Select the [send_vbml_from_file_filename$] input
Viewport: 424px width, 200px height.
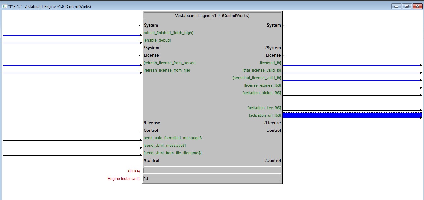173,153
